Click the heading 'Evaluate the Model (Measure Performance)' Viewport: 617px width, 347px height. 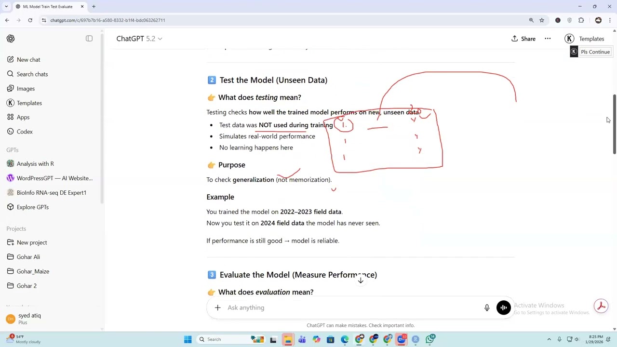298,275
